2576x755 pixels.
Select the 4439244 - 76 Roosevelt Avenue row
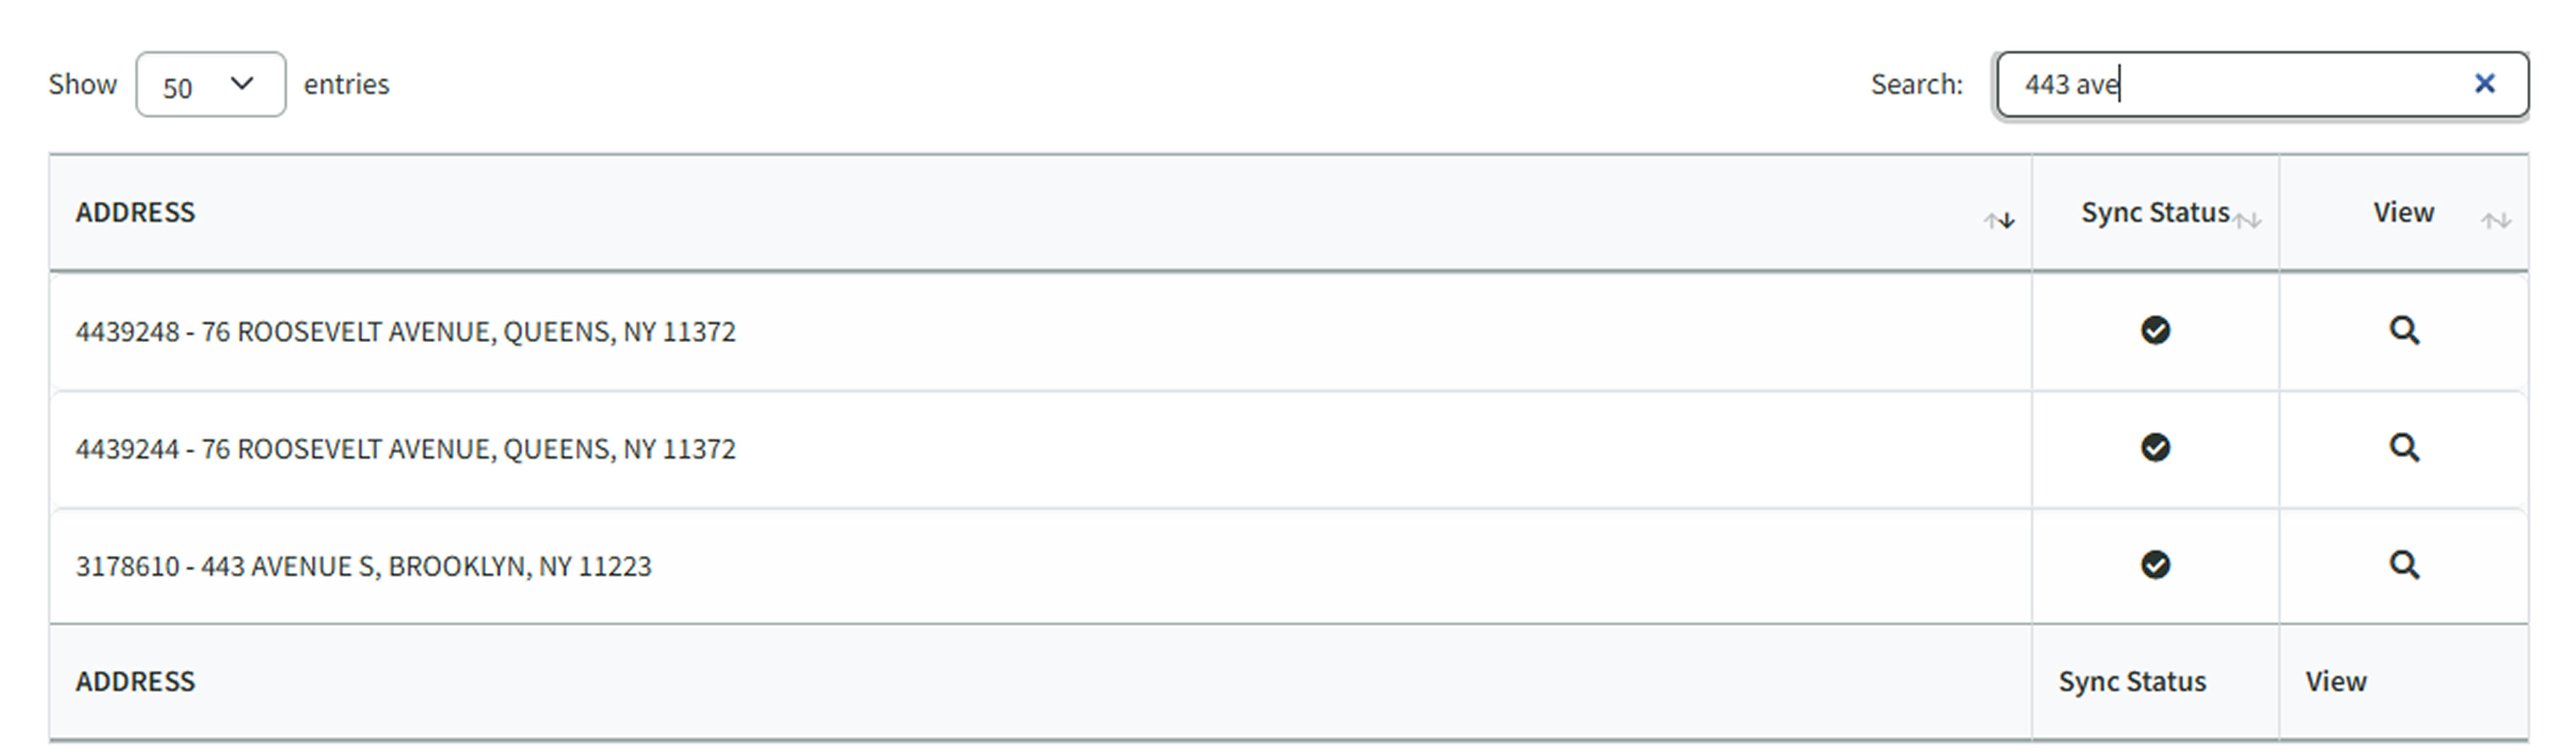[x=405, y=449]
